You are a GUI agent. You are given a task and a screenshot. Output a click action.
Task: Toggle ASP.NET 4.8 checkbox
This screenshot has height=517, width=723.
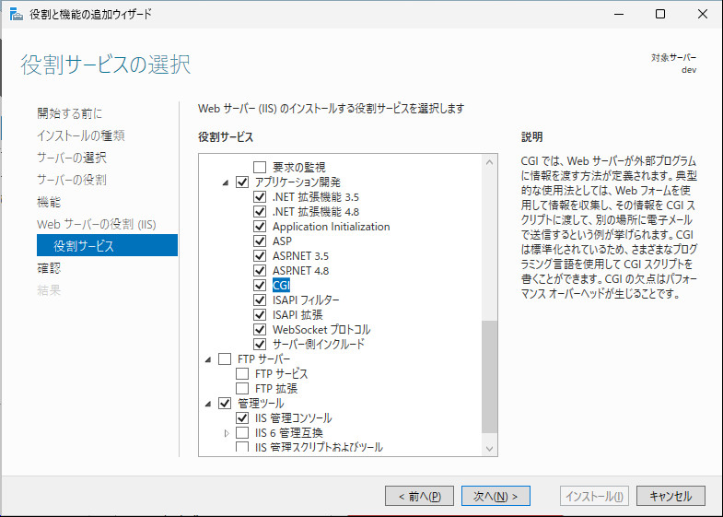(x=260, y=270)
